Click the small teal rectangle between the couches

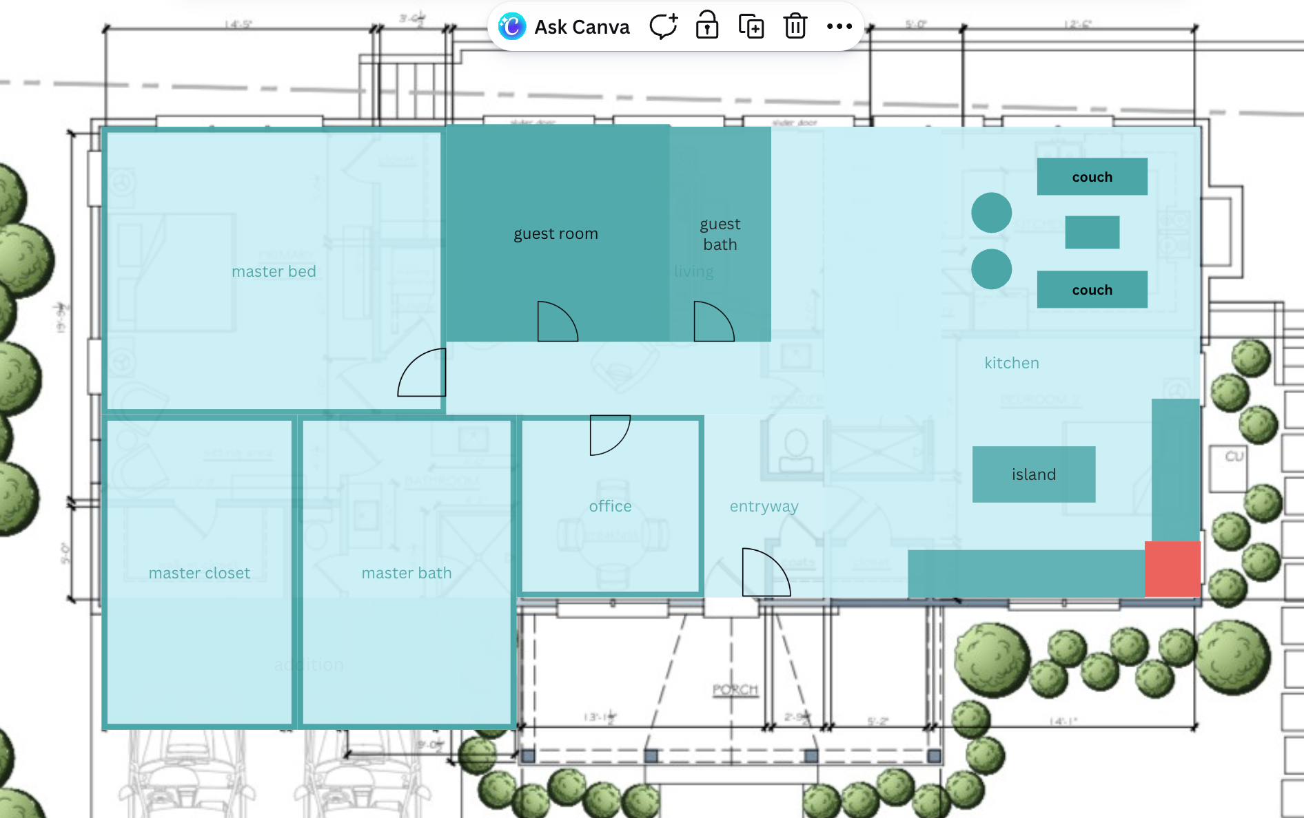pyautogui.click(x=1092, y=233)
